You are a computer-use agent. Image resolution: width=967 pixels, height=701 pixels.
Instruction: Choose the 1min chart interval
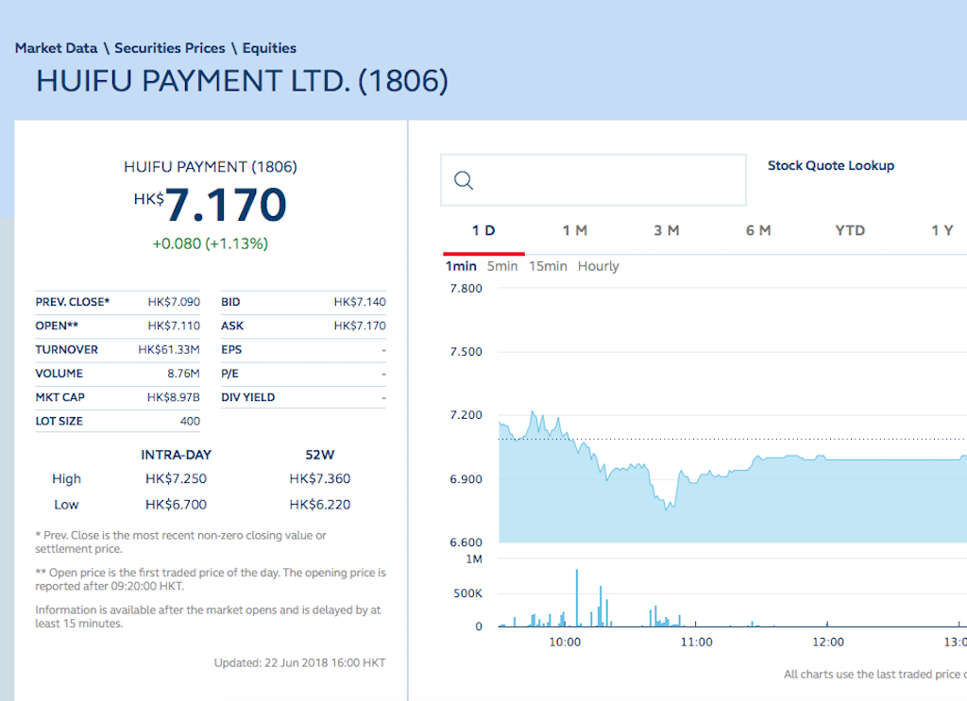pos(461,266)
